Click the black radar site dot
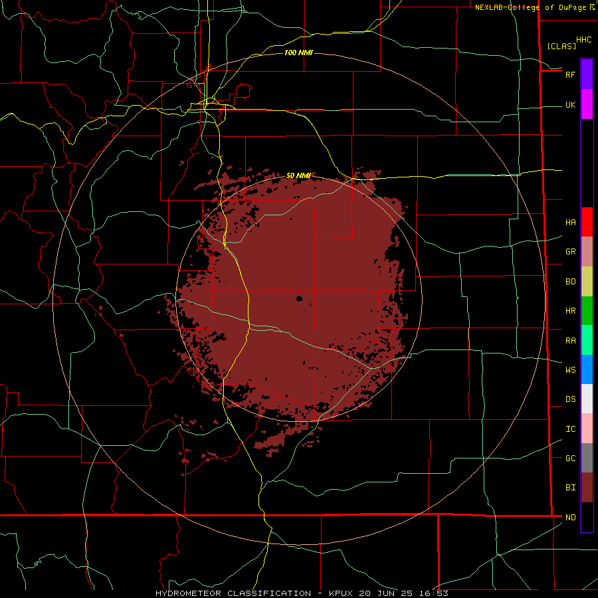 (x=300, y=298)
